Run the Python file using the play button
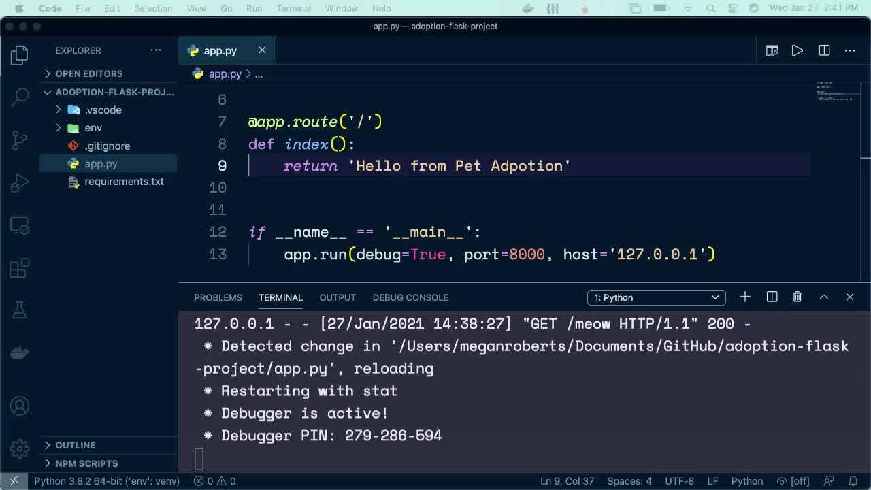 point(797,50)
